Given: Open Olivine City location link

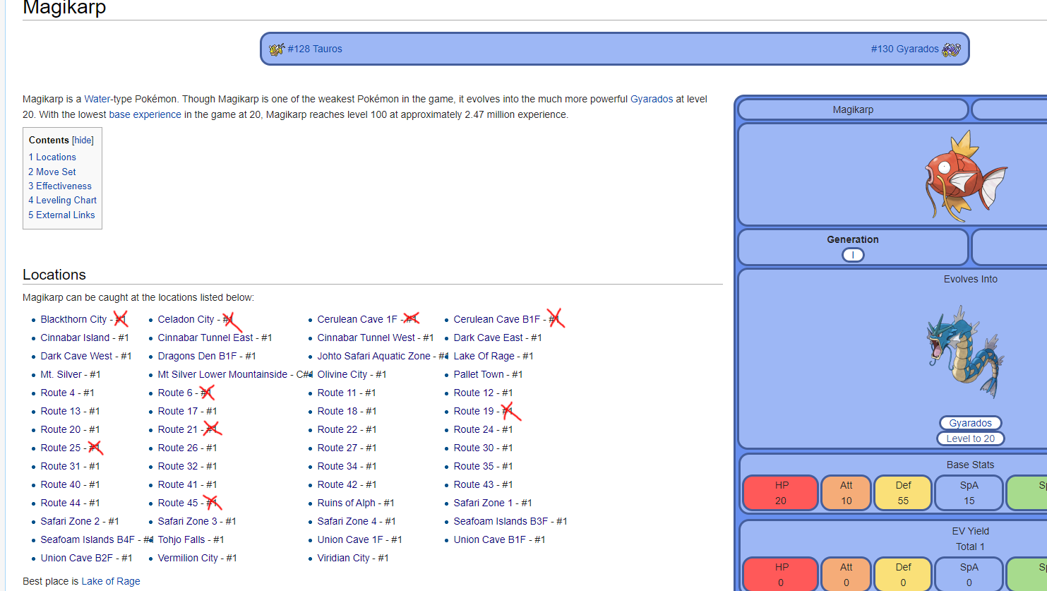Looking at the screenshot, I should (342, 374).
